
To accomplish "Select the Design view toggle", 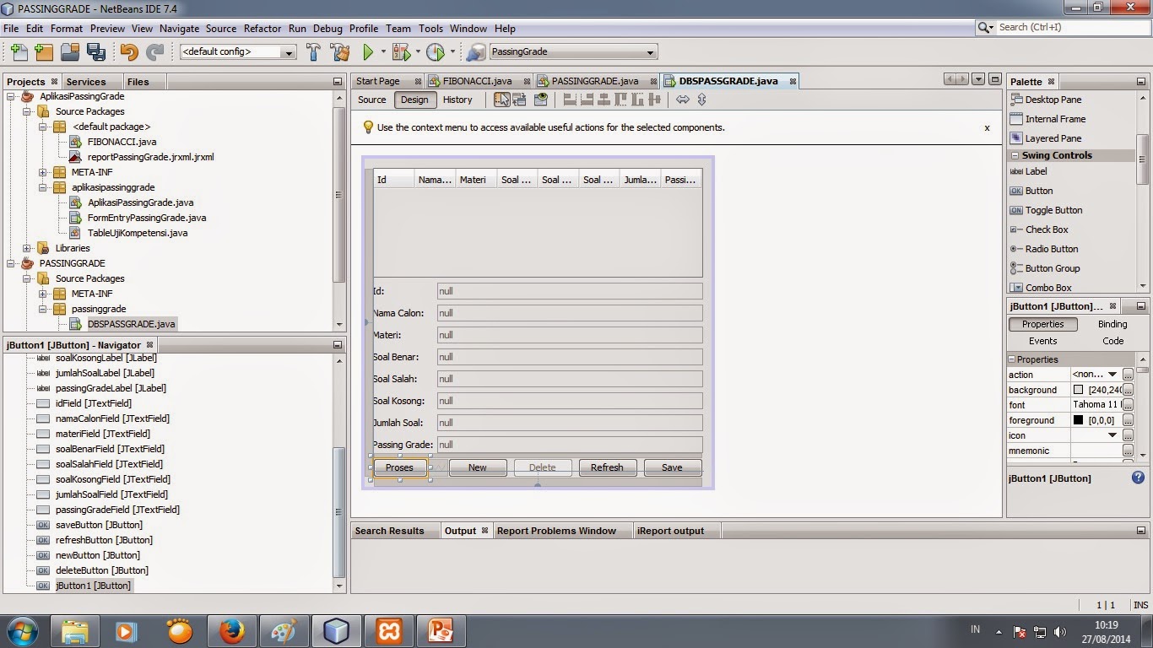I will [x=414, y=100].
